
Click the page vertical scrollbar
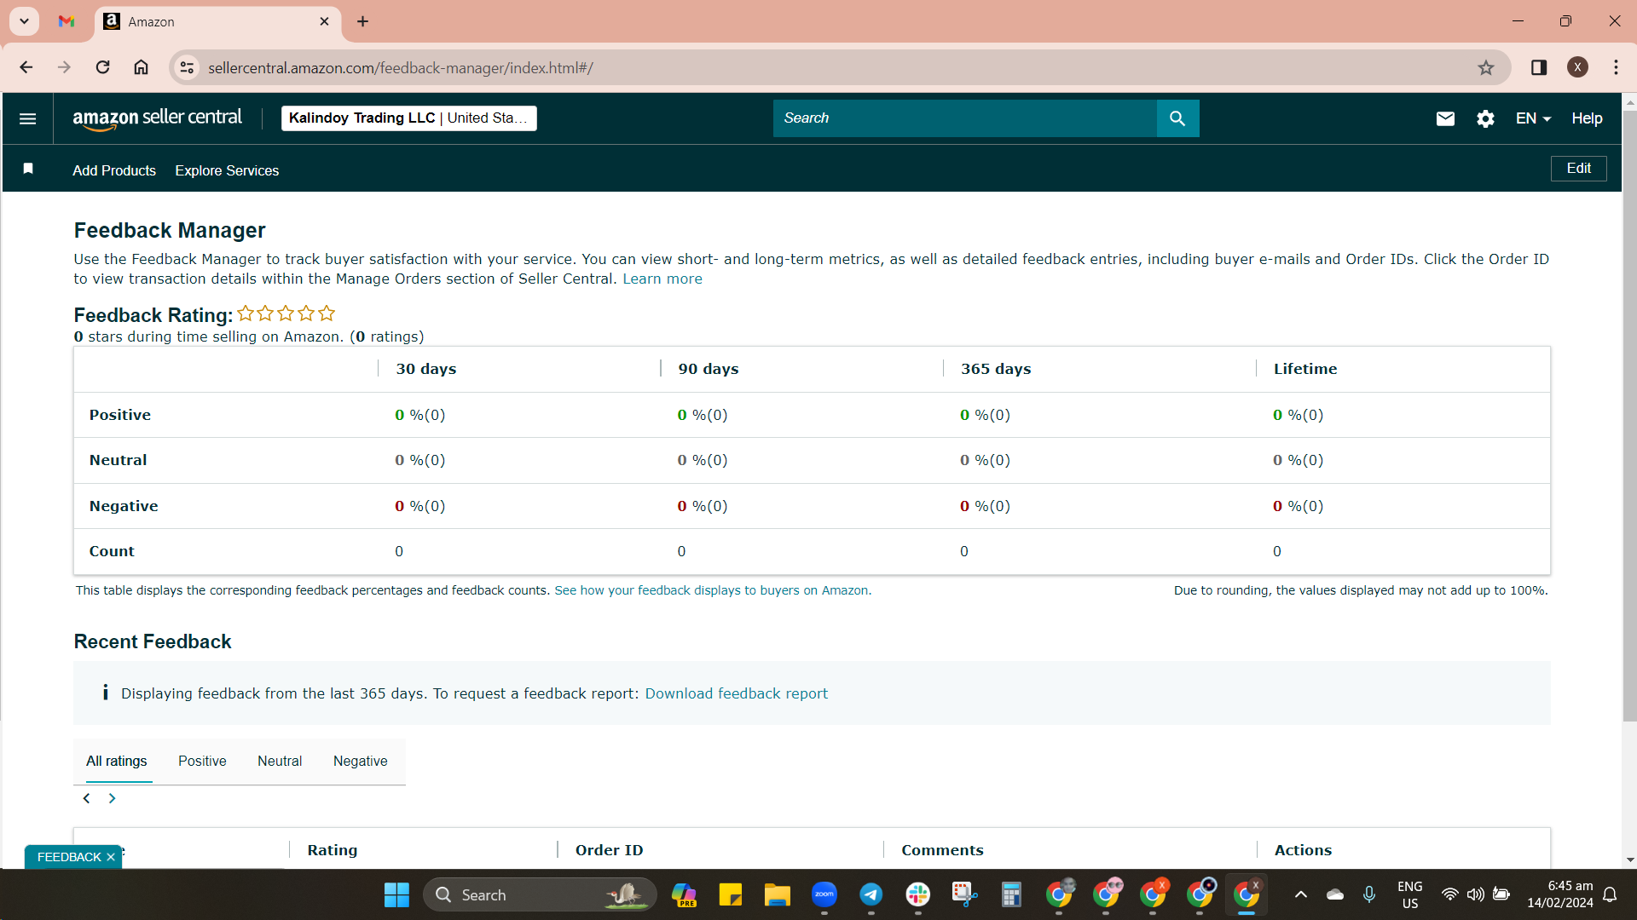tap(1629, 415)
